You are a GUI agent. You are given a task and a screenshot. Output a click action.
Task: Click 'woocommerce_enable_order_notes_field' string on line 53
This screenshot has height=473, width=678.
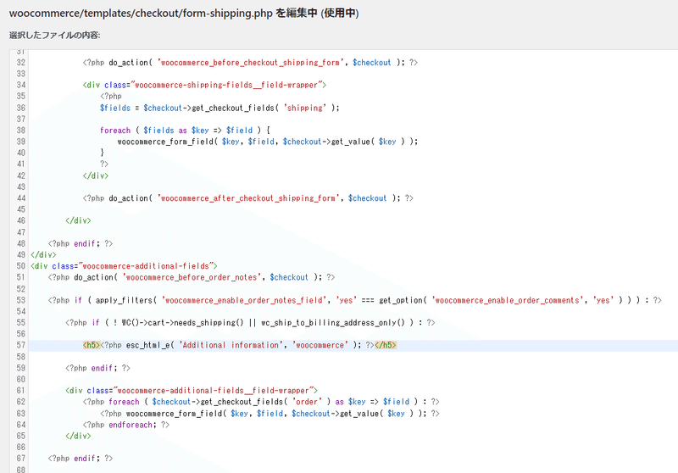tap(244, 300)
